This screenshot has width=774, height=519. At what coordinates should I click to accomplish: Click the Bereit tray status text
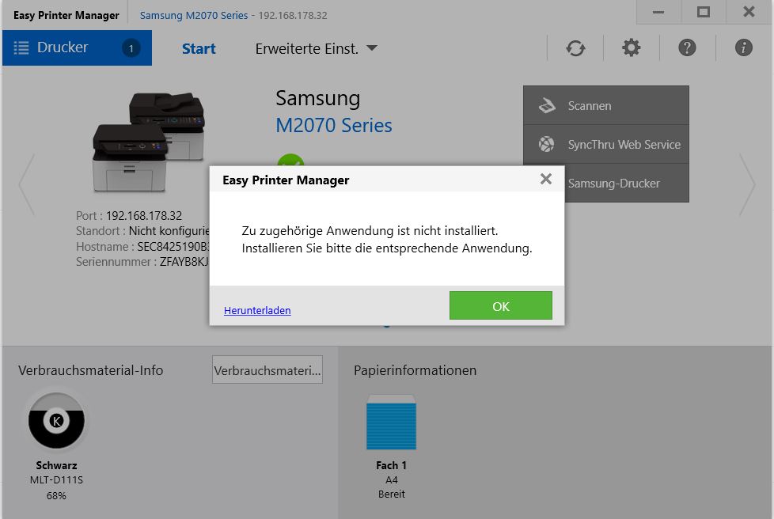[392, 494]
